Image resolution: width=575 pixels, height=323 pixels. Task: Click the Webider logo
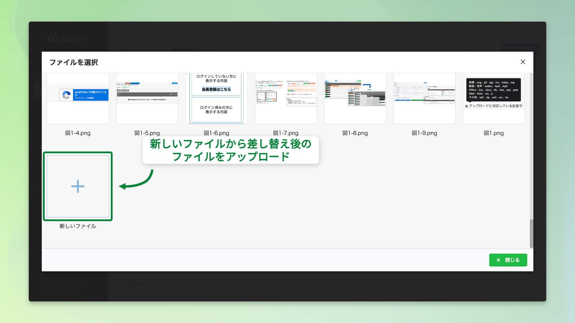pos(67,37)
